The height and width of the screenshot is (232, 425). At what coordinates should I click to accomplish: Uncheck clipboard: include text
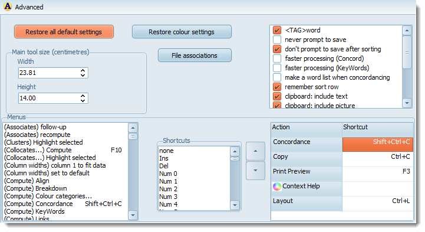click(277, 96)
